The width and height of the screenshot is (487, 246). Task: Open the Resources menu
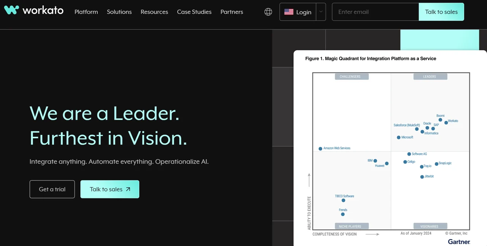click(x=154, y=12)
